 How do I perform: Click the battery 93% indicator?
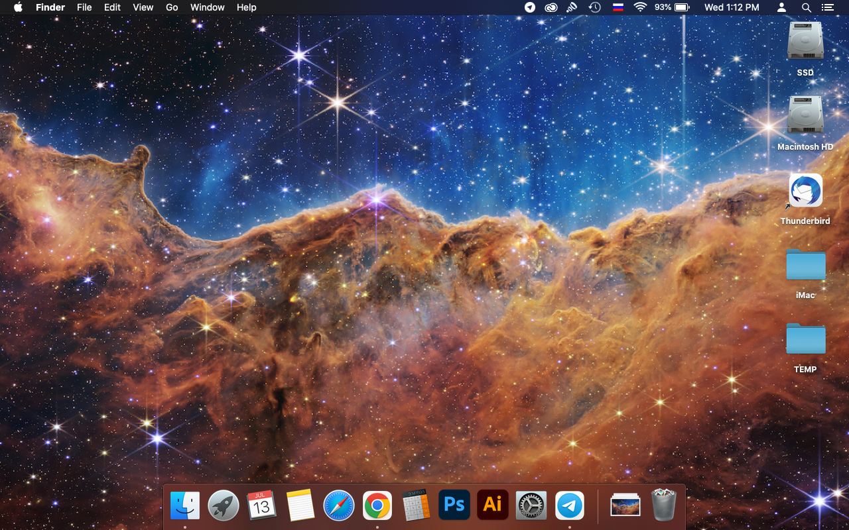click(x=672, y=7)
